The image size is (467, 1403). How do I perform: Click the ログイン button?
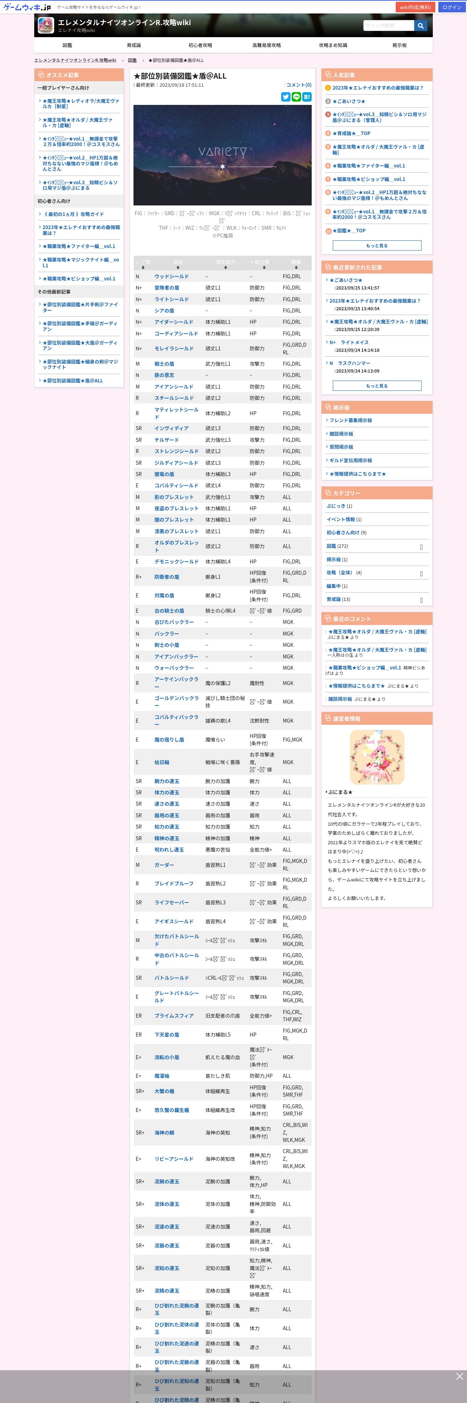coord(452,7)
